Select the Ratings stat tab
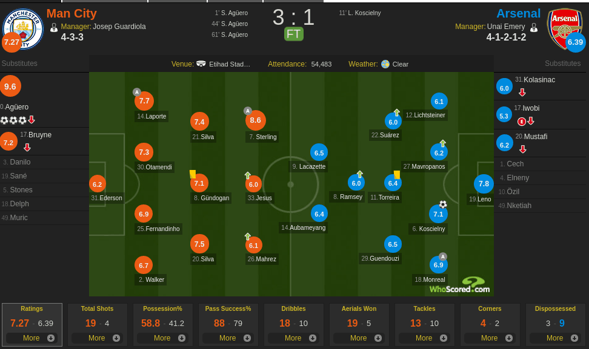589x349 pixels. tap(32, 325)
